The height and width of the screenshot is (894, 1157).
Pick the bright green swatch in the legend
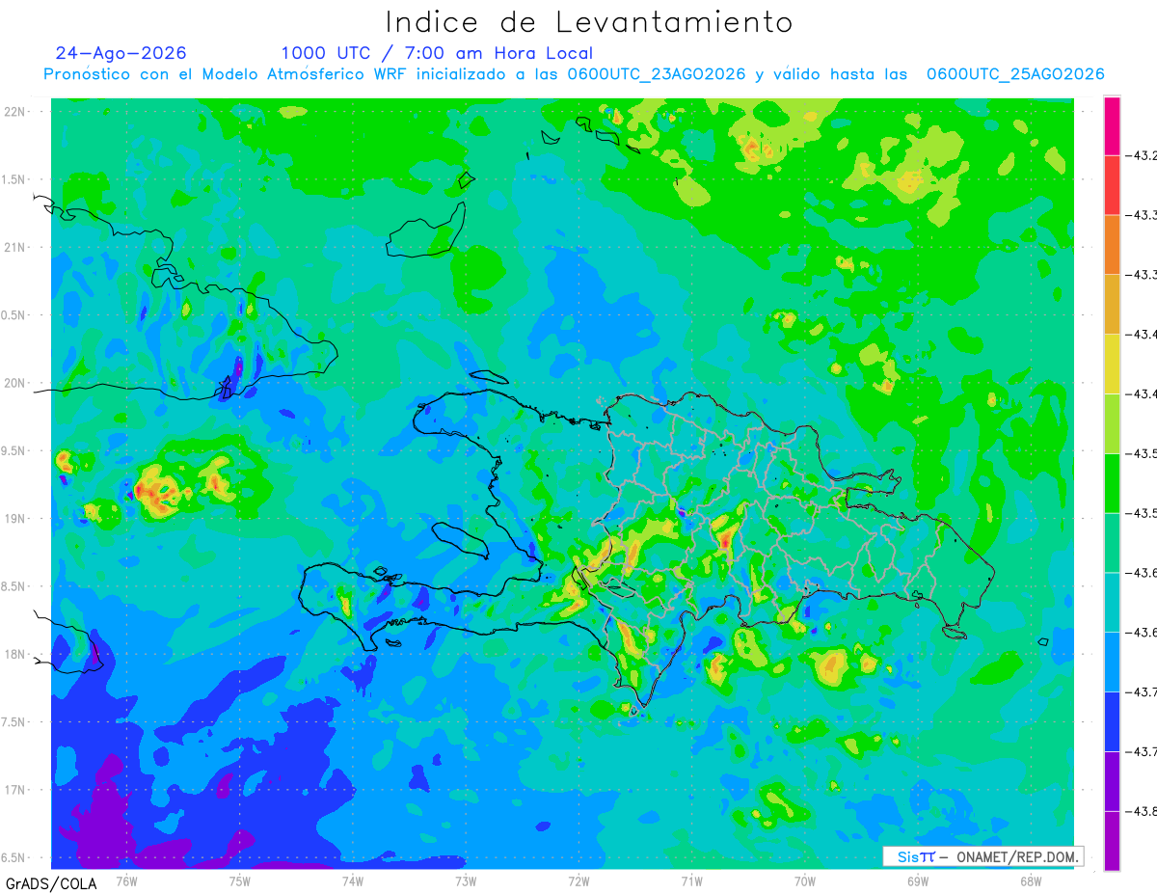click(x=1112, y=483)
